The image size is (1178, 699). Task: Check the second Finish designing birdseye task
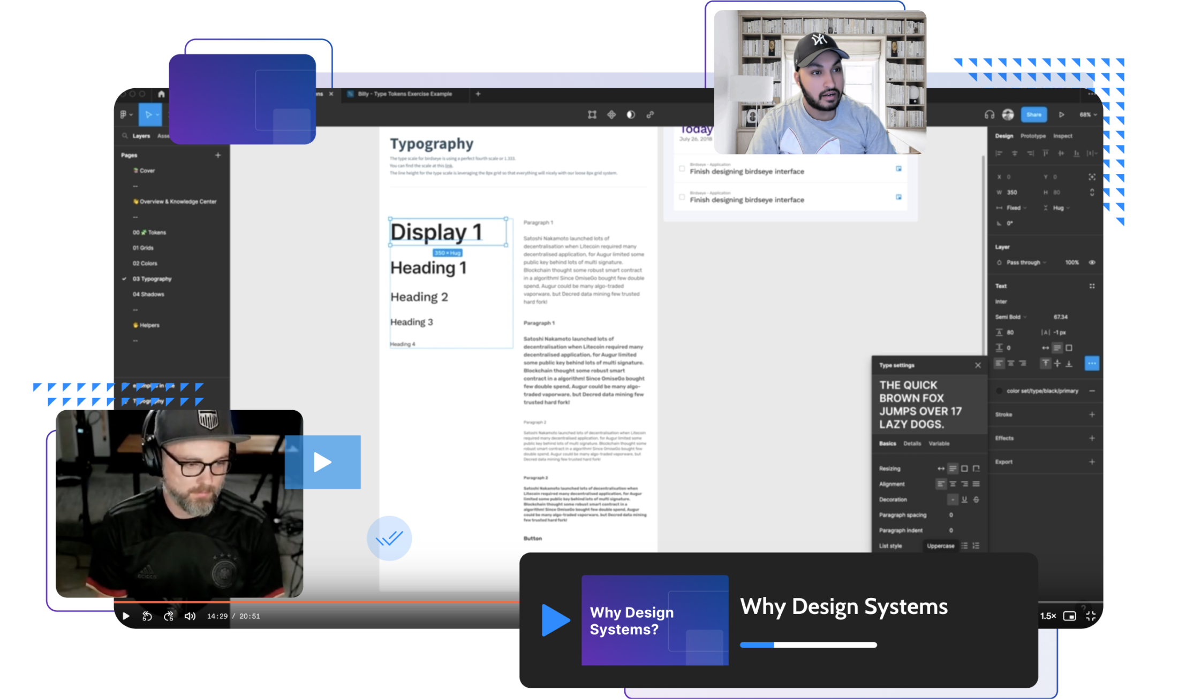[682, 197]
